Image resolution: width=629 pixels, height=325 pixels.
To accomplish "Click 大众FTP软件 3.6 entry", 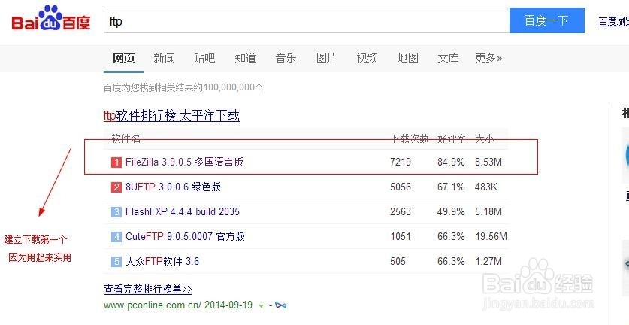I will coord(162,262).
